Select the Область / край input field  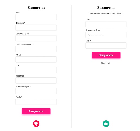point(36,38)
